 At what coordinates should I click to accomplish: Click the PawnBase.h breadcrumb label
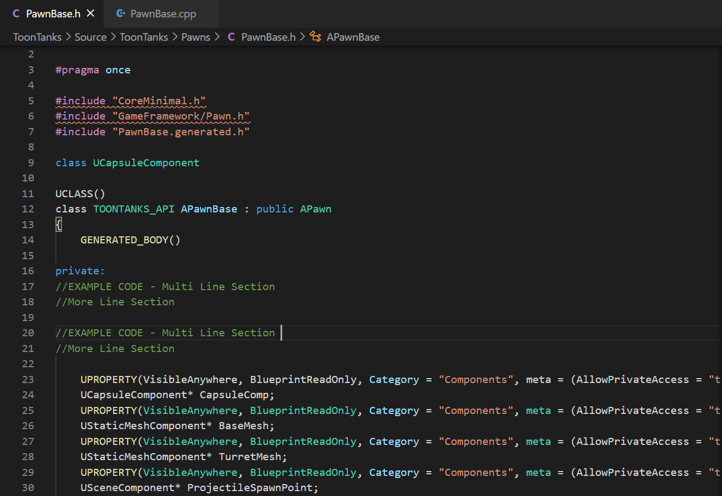point(267,37)
